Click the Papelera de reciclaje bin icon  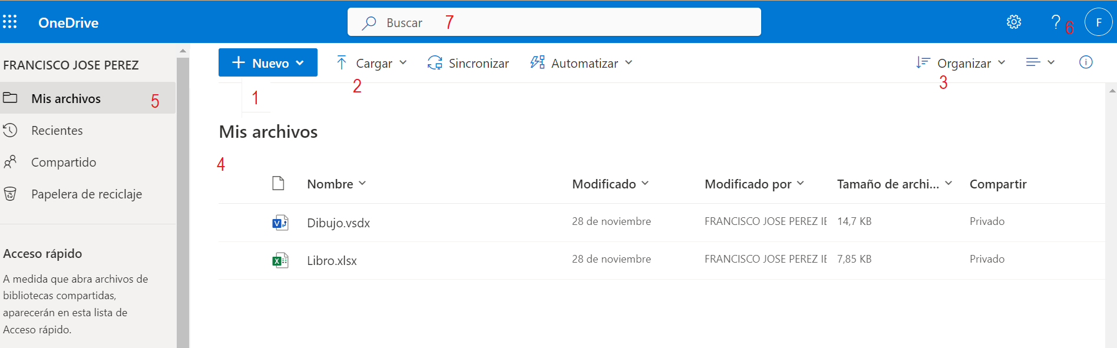tap(10, 194)
